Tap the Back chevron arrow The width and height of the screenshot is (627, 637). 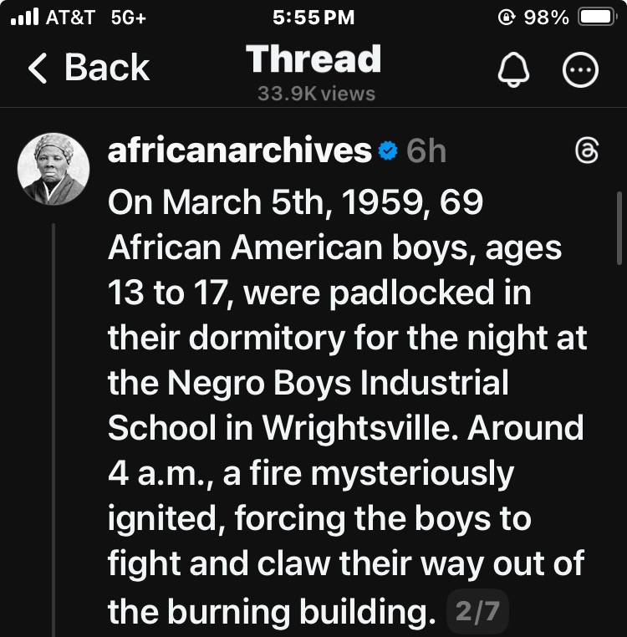(38, 69)
